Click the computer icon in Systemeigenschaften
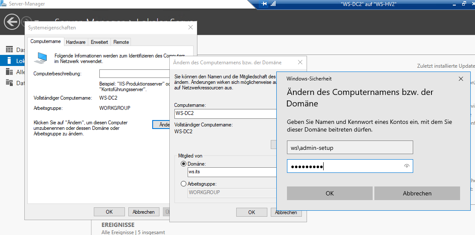475x235 pixels. 41,58
